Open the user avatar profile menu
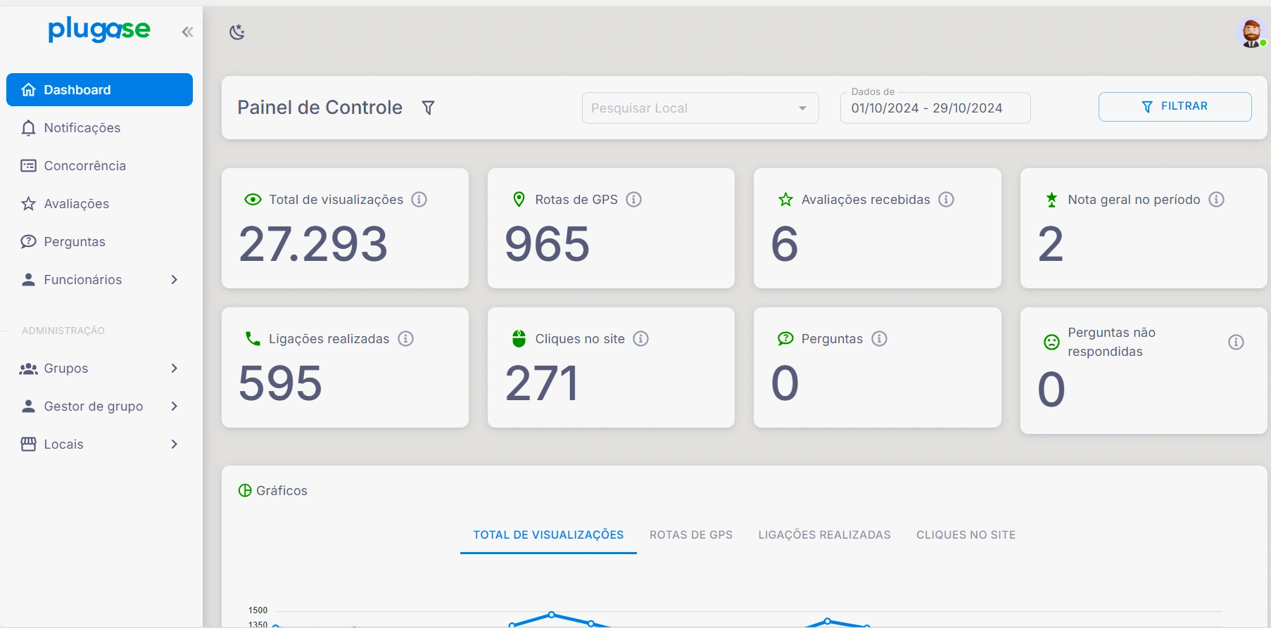 coord(1251,32)
